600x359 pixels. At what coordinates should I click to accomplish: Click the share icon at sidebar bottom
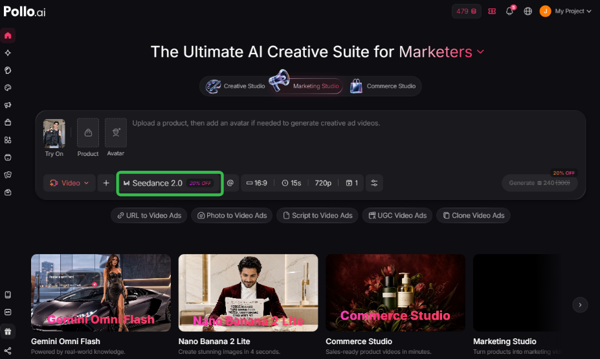click(x=8, y=351)
